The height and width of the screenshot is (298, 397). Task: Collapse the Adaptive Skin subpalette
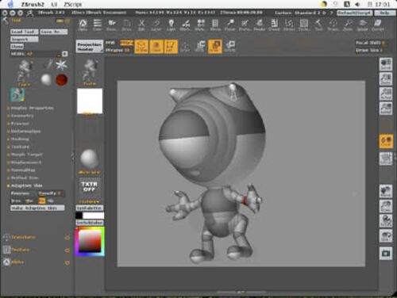26,185
